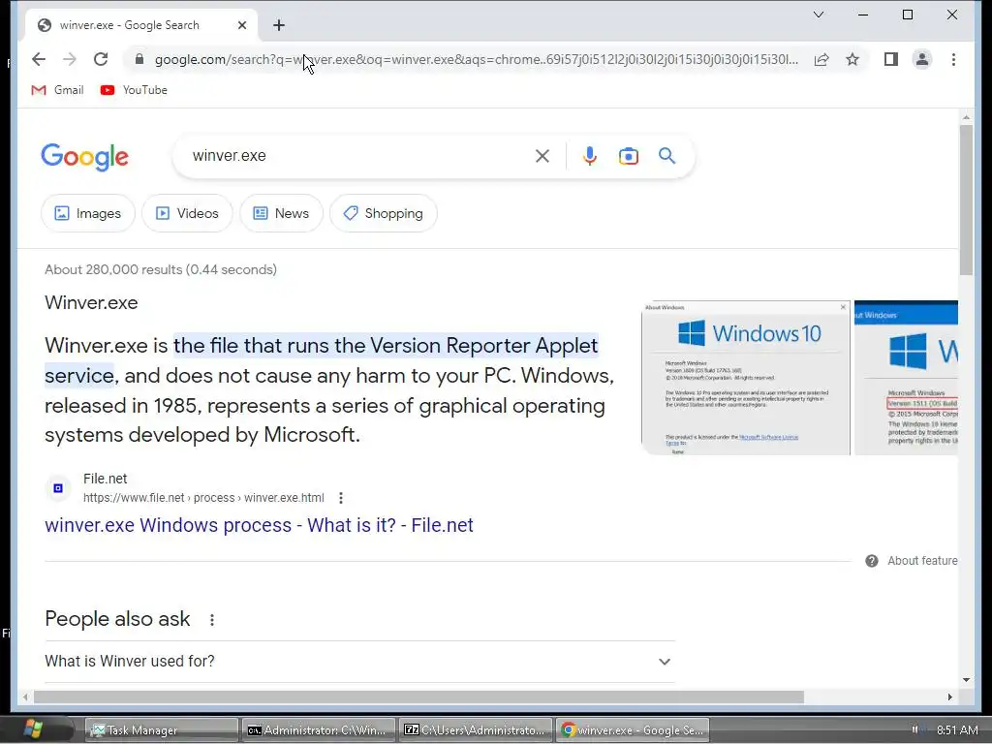The width and height of the screenshot is (992, 744).
Task: Open People also ask options menu
Action: coord(212,620)
